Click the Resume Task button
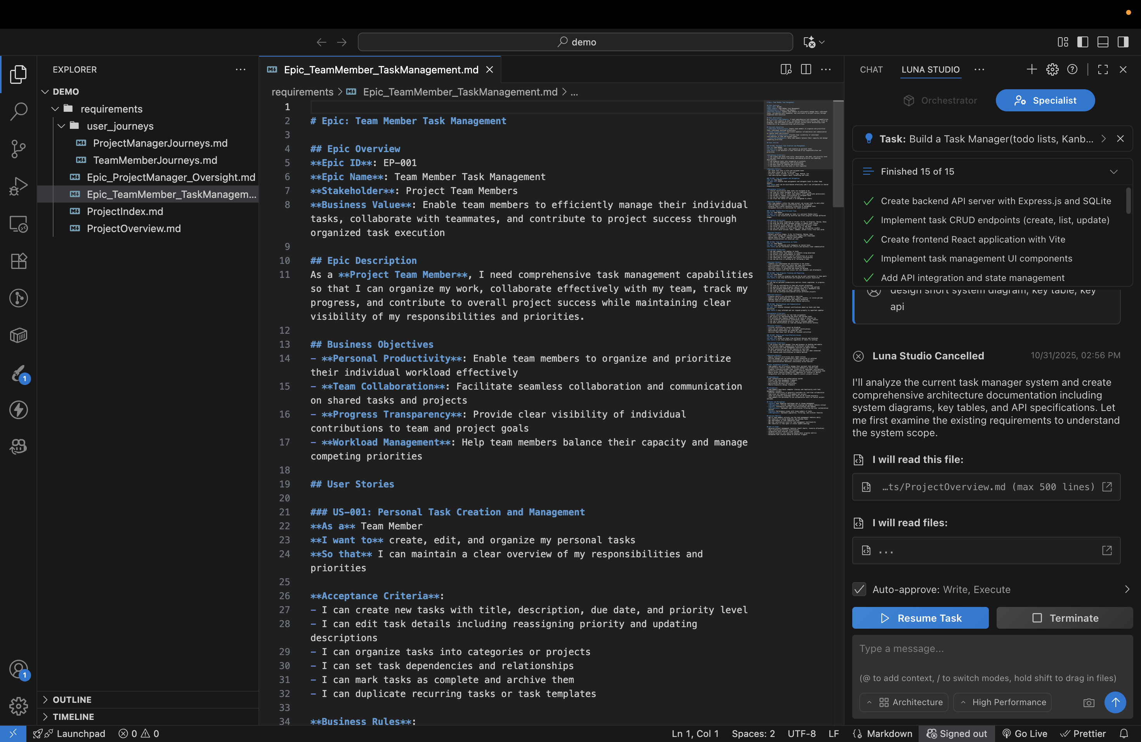Image resolution: width=1141 pixels, height=742 pixels. pos(920,618)
